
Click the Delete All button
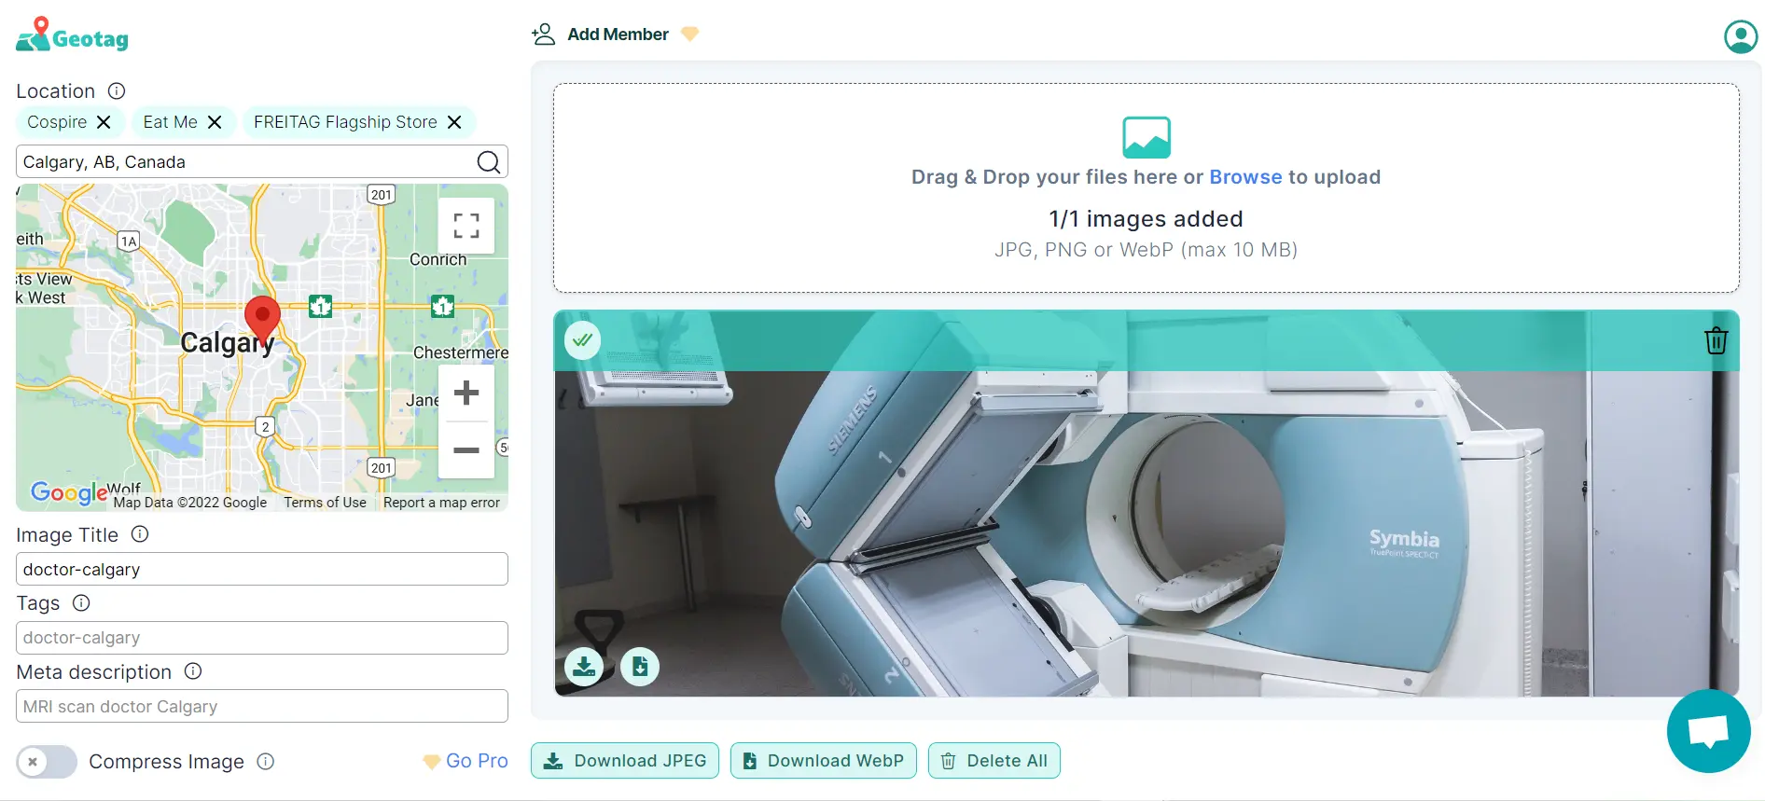pos(994,761)
